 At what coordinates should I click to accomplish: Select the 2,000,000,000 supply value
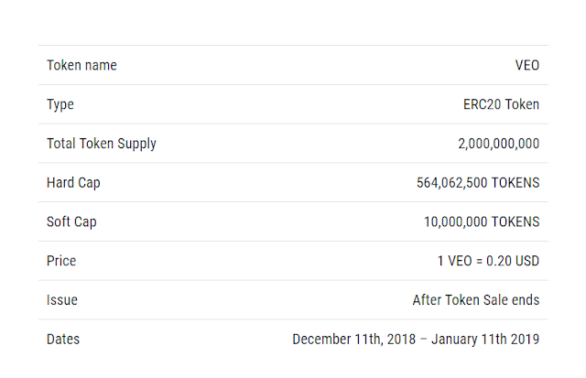(x=498, y=144)
